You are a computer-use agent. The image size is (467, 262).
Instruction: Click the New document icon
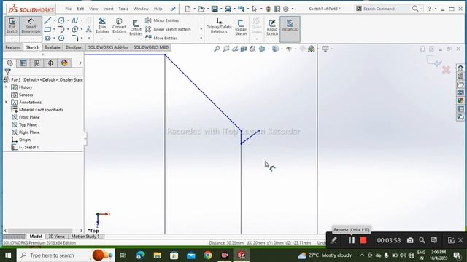click(188, 9)
